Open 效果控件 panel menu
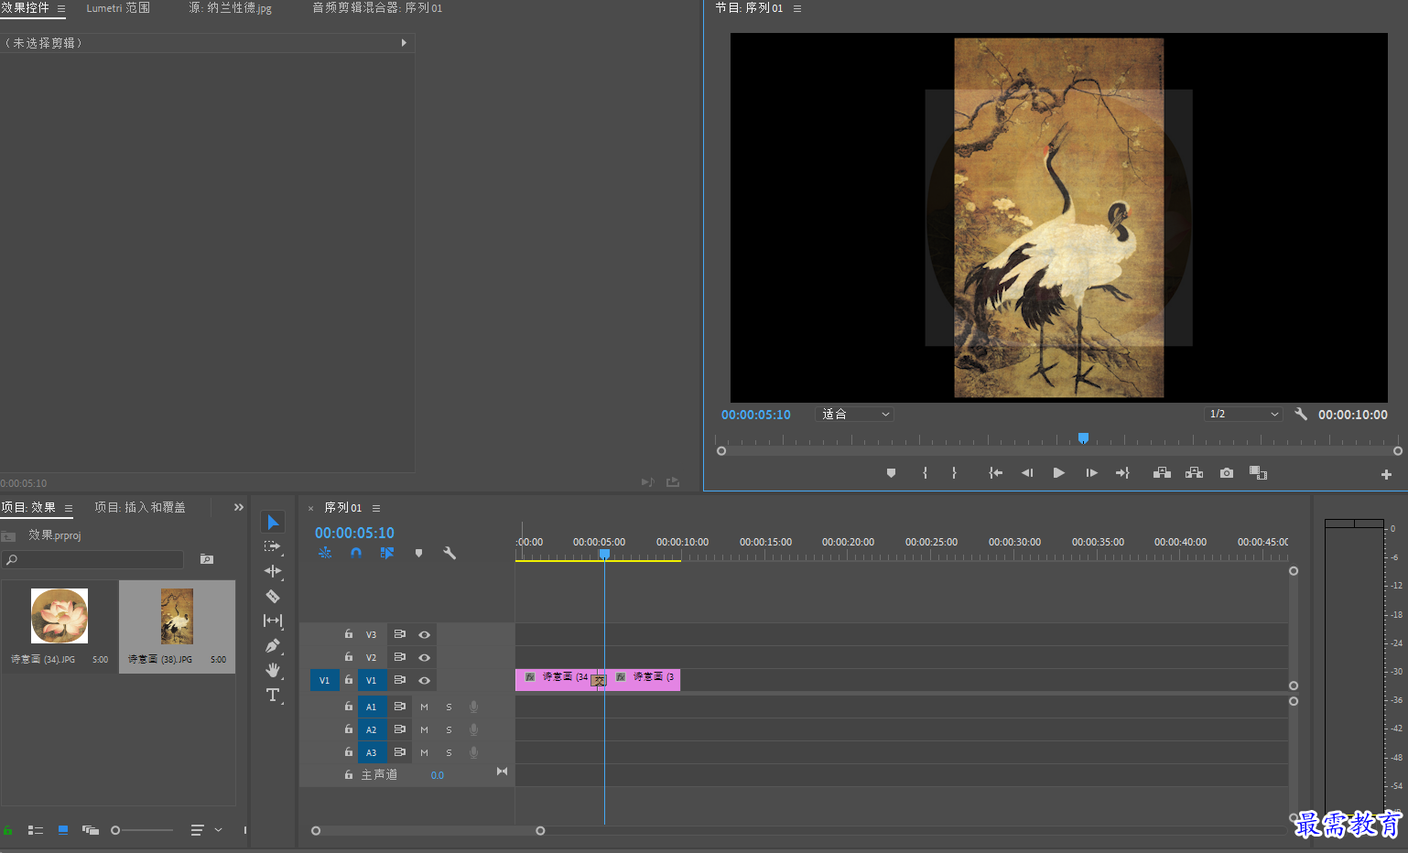 click(61, 8)
